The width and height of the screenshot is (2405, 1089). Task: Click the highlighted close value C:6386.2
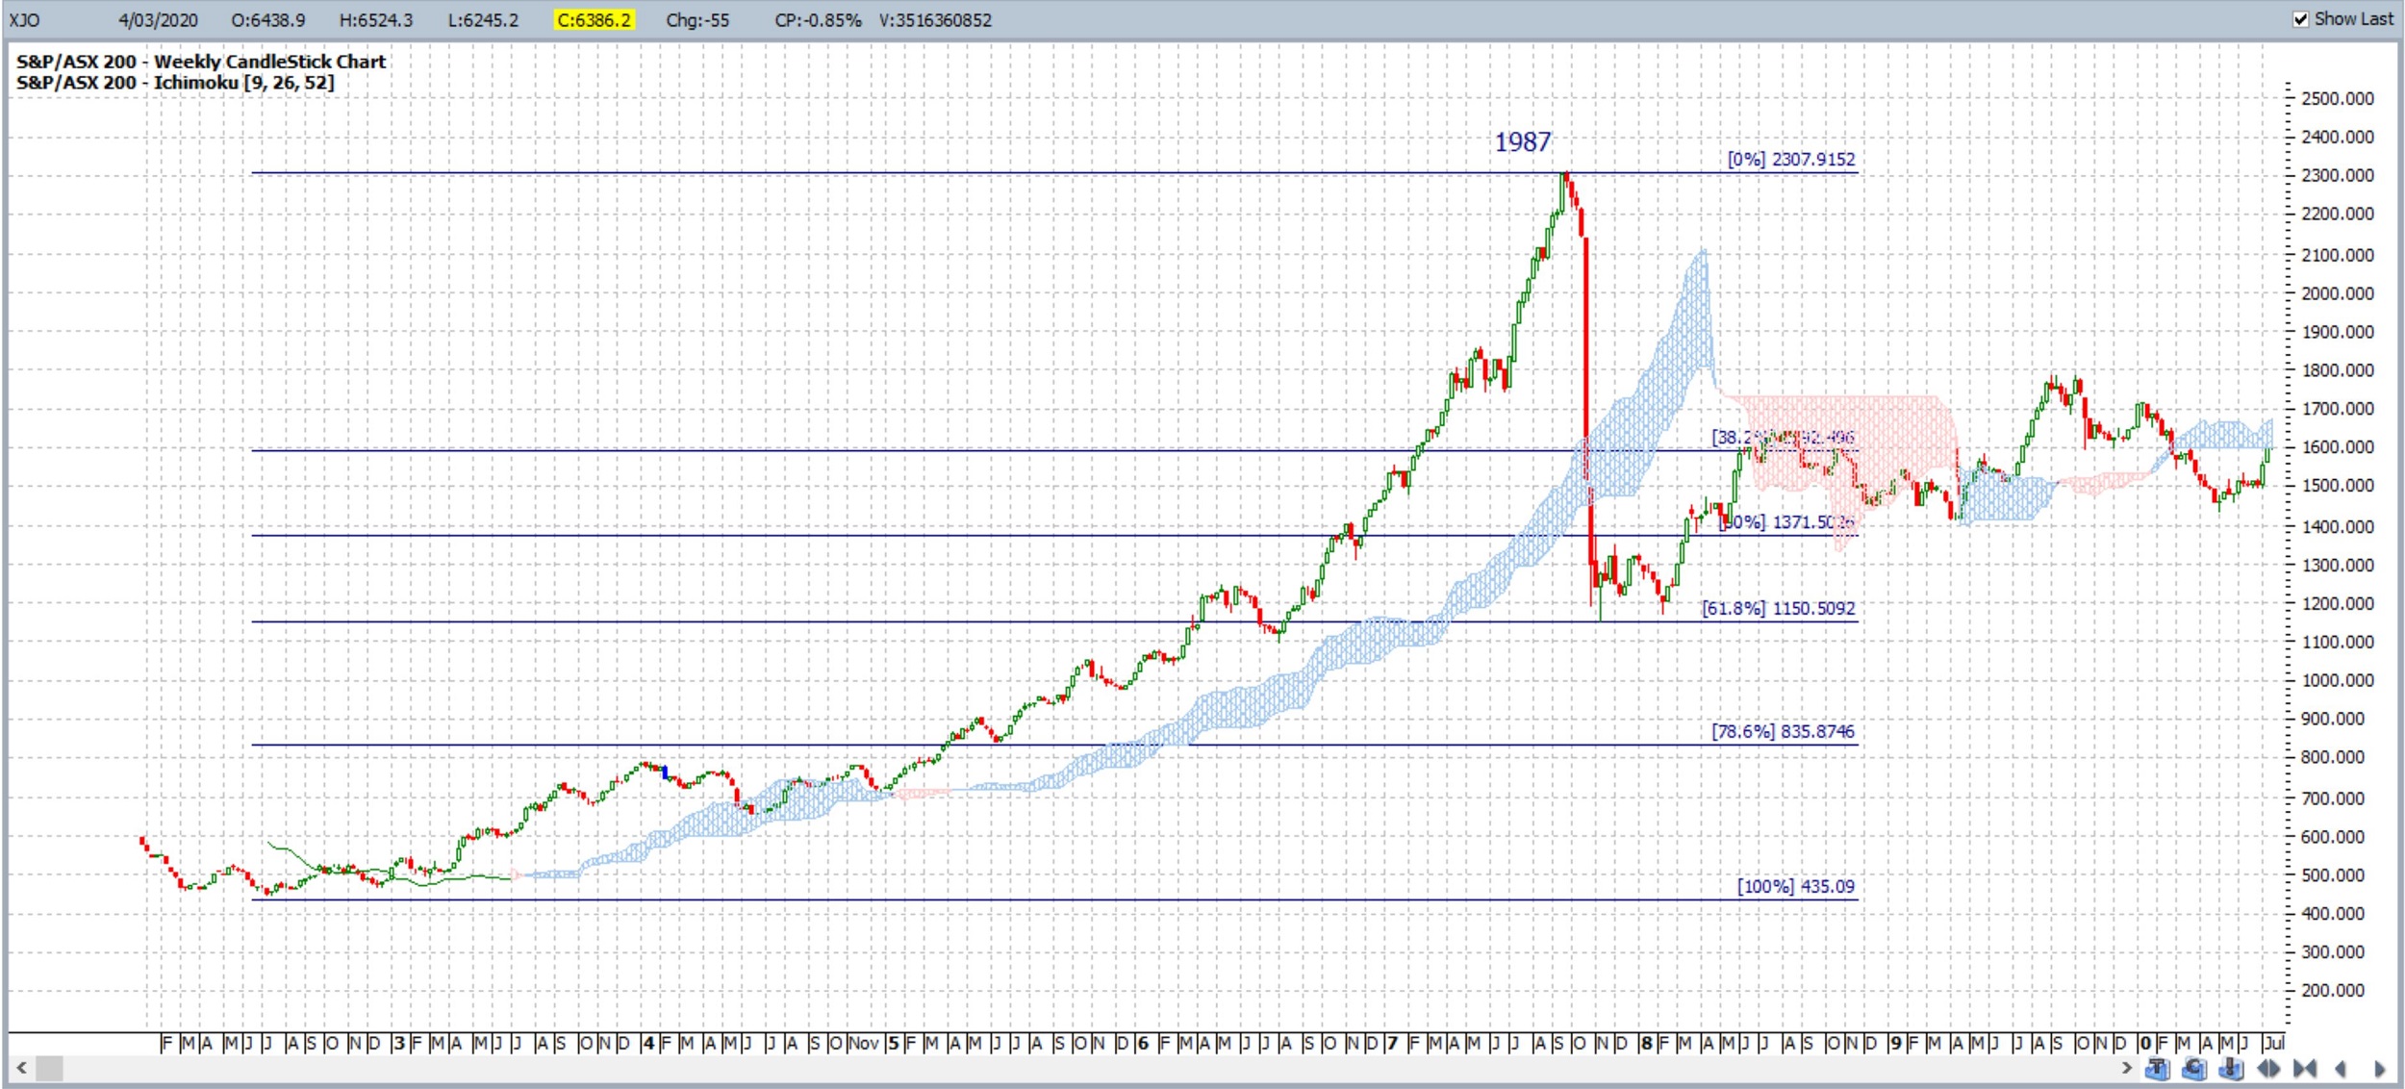click(595, 20)
